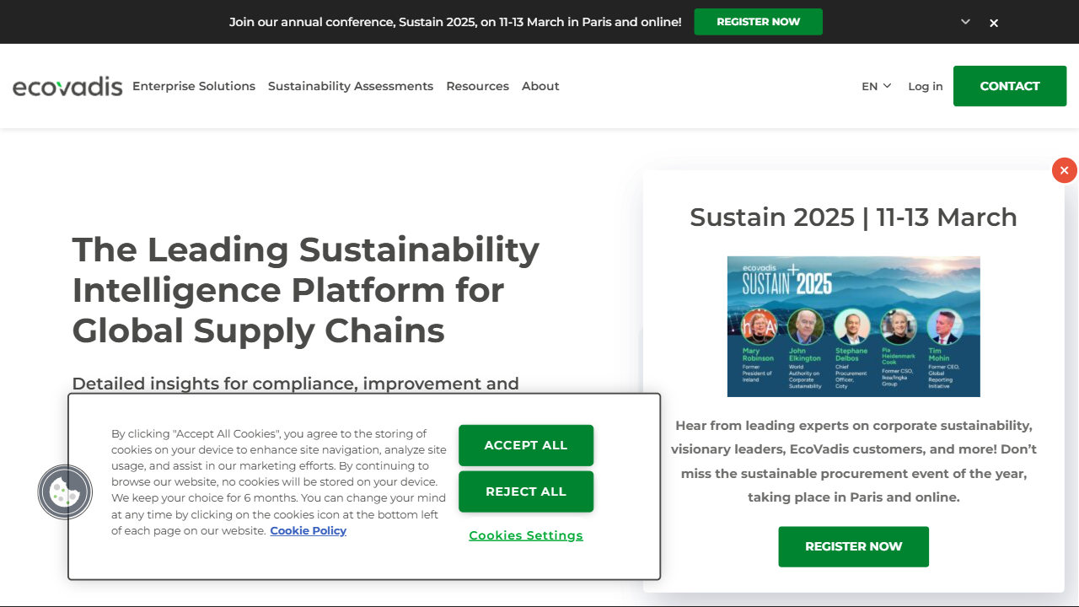Click the 'Hear from leading experts' paragraph
Image resolution: width=1079 pixels, height=607 pixels.
point(854,461)
